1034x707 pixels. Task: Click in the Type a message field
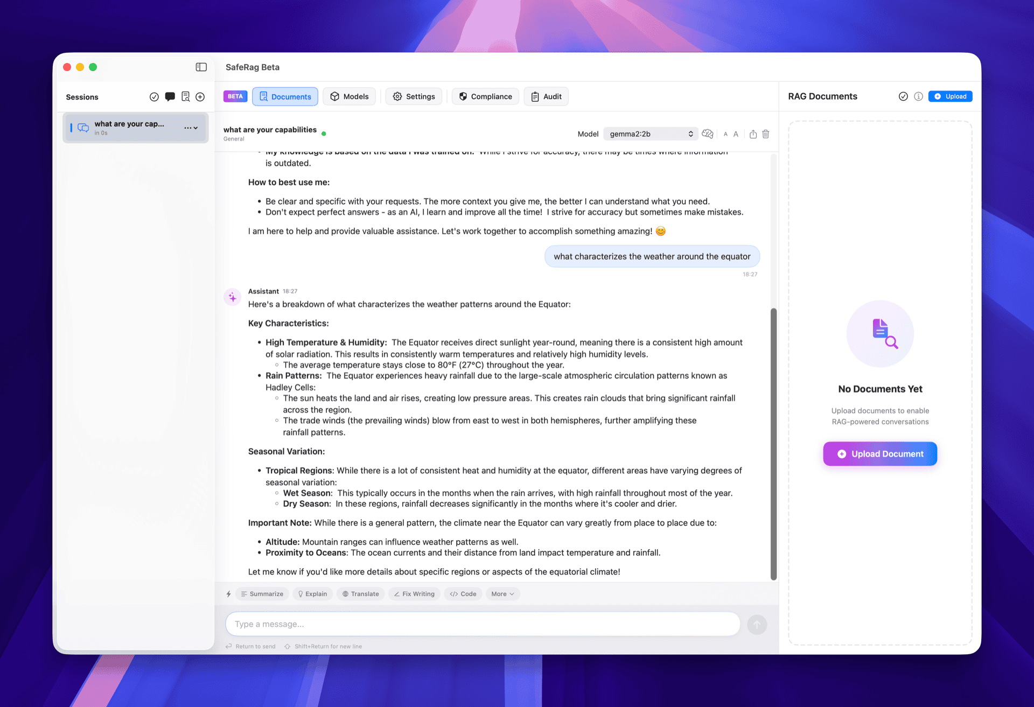click(x=482, y=624)
